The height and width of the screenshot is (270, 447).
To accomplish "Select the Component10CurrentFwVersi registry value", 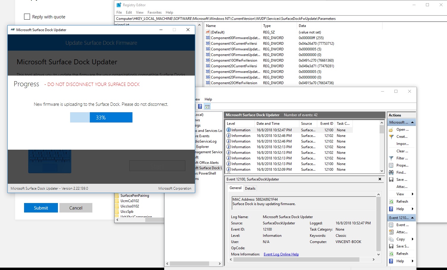I will 234,43.
